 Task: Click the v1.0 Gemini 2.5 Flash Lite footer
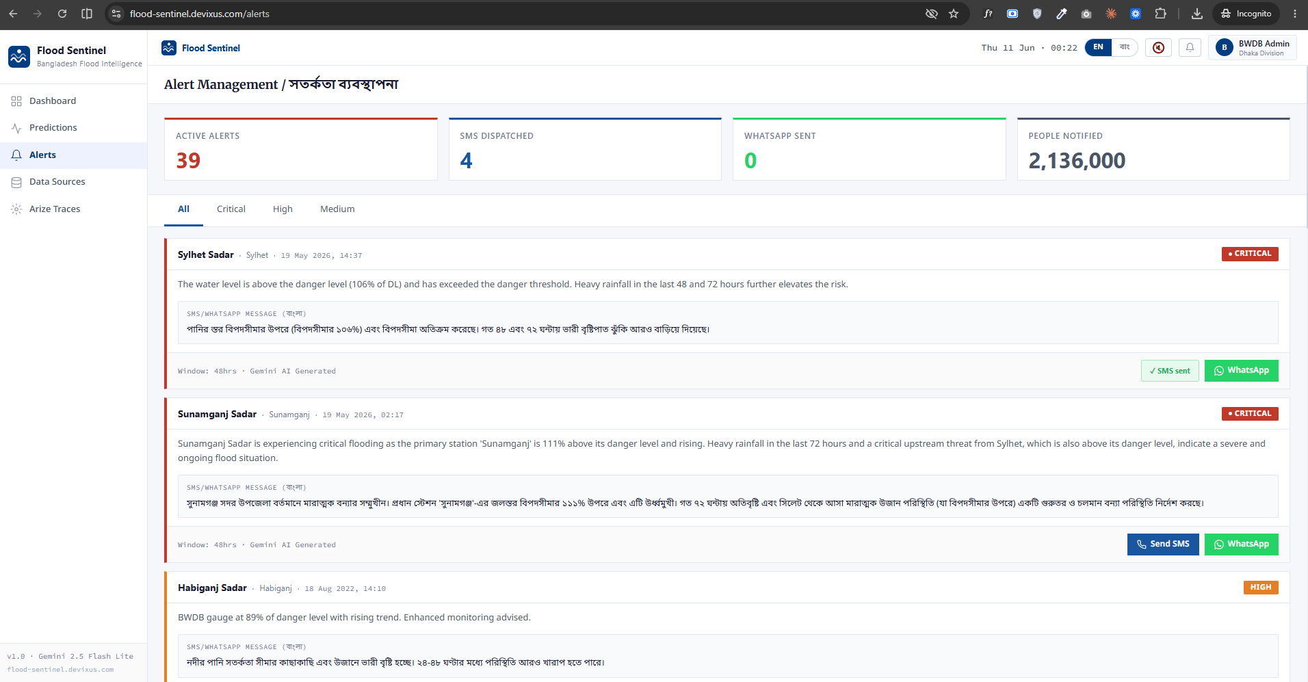click(70, 657)
